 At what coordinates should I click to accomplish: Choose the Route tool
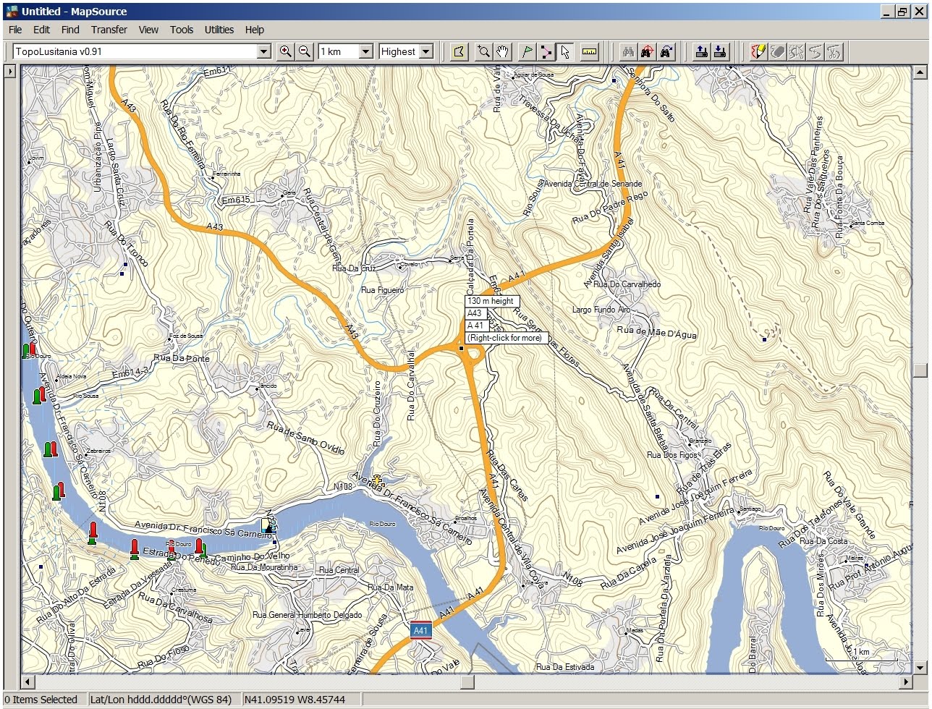546,51
